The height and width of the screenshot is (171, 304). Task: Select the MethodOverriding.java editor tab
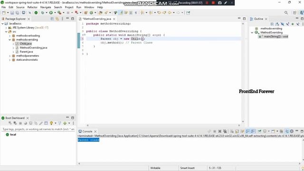[x=97, y=19]
